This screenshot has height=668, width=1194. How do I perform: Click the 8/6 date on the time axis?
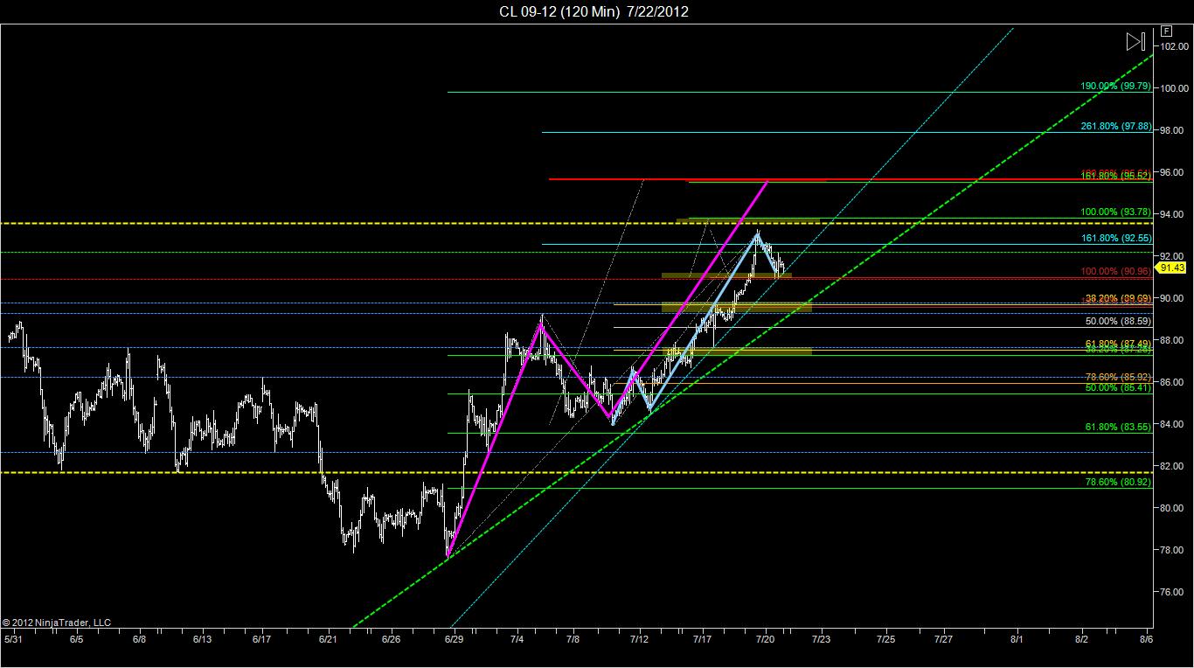[1146, 639]
